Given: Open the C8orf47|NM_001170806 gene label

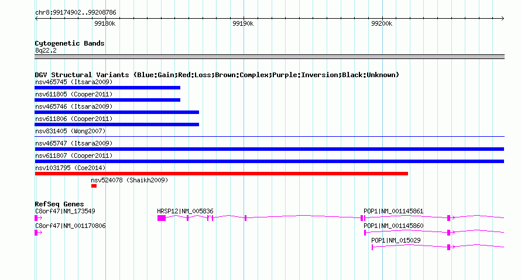Looking at the screenshot, I should tap(70, 226).
